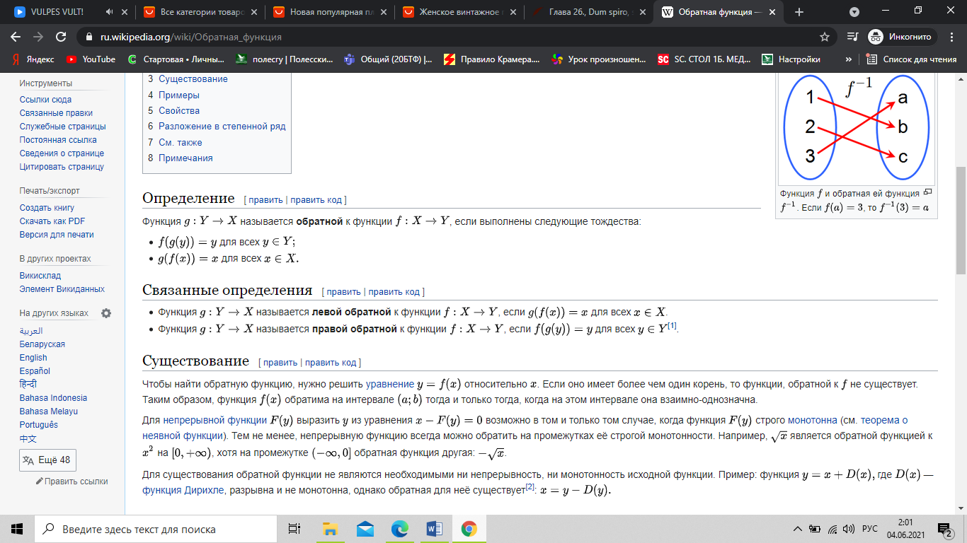The width and height of the screenshot is (967, 543).
Task: Open Список для чтения reading list
Action: point(912,59)
